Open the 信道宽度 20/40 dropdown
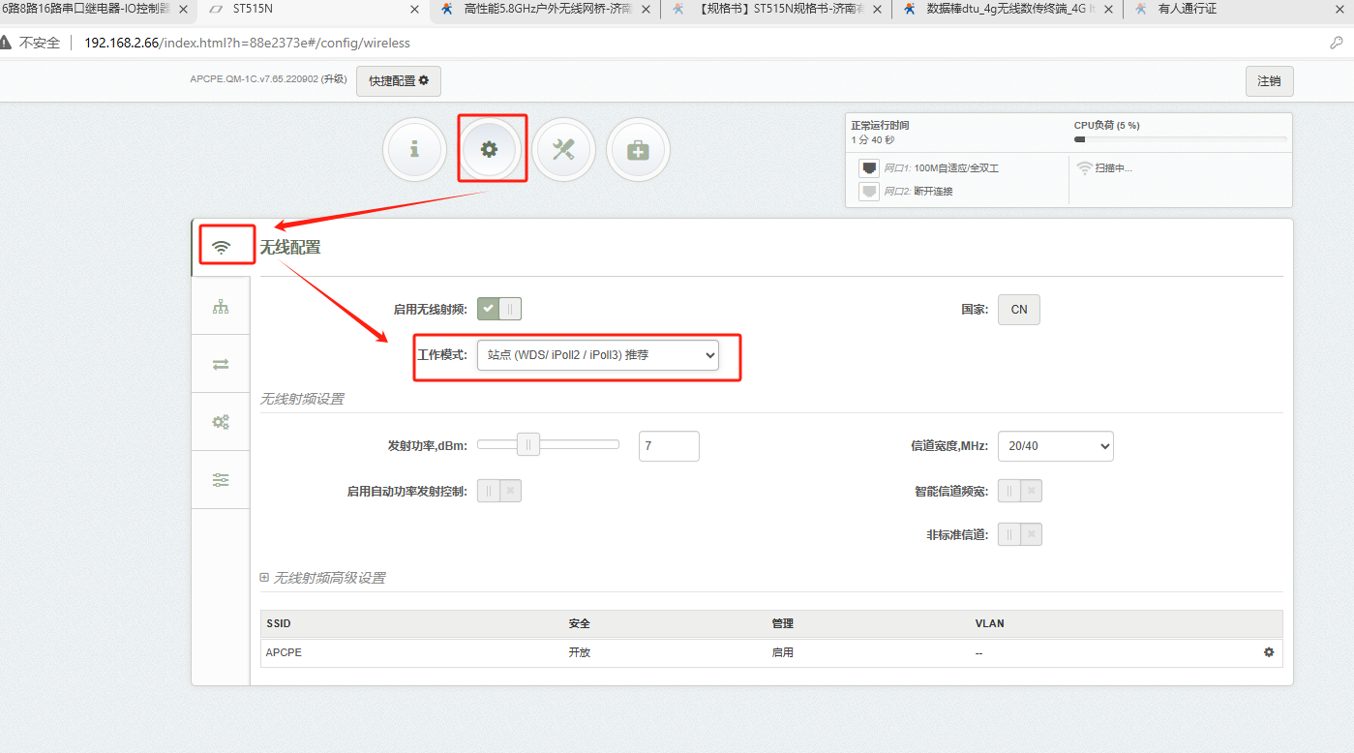This screenshot has width=1354, height=753. pos(1055,446)
